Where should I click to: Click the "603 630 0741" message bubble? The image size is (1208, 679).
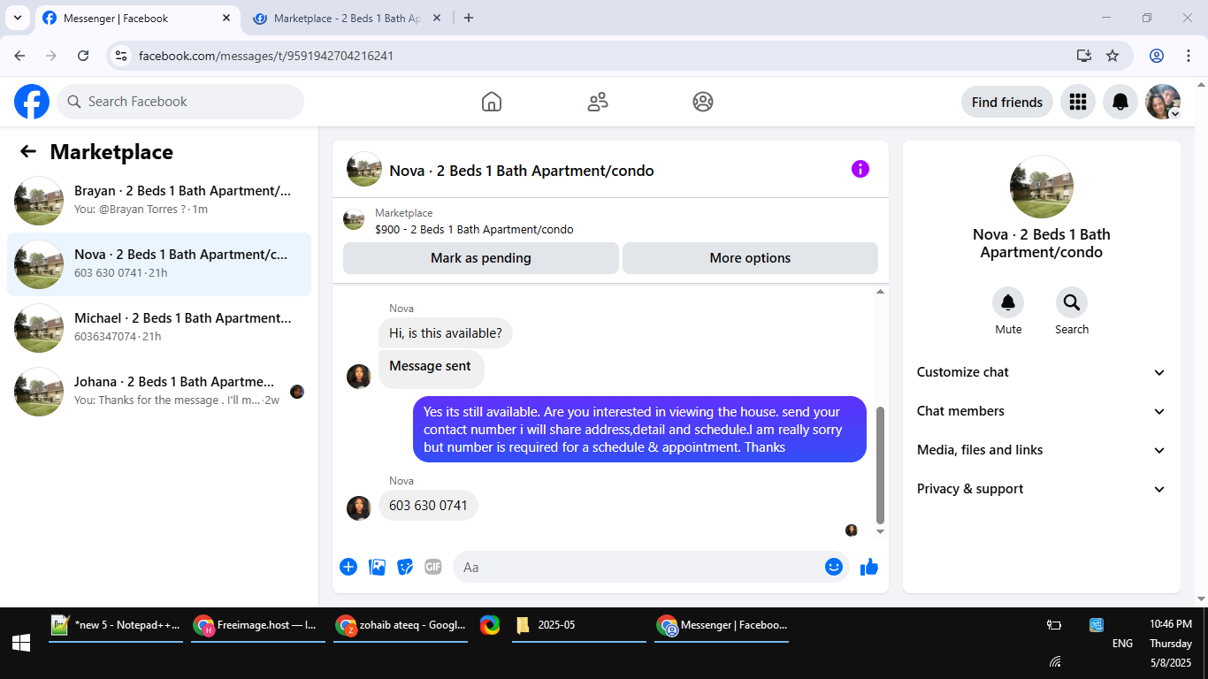428,506
